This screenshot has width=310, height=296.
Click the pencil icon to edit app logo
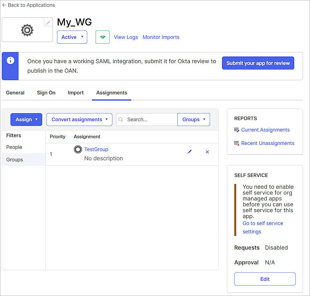pyautogui.click(x=48, y=22)
